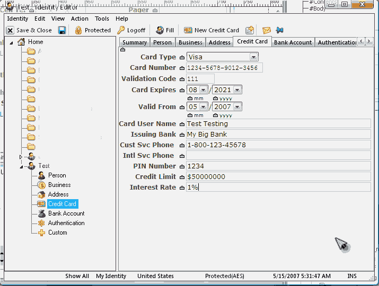Open the Edit menu

click(40, 19)
